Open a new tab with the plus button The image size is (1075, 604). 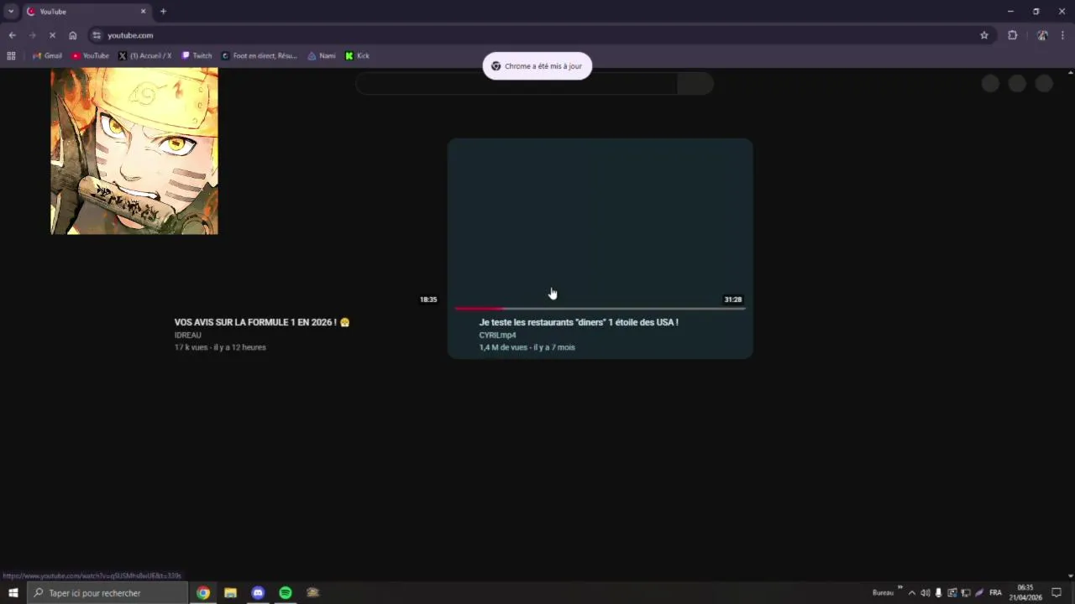[x=163, y=12]
